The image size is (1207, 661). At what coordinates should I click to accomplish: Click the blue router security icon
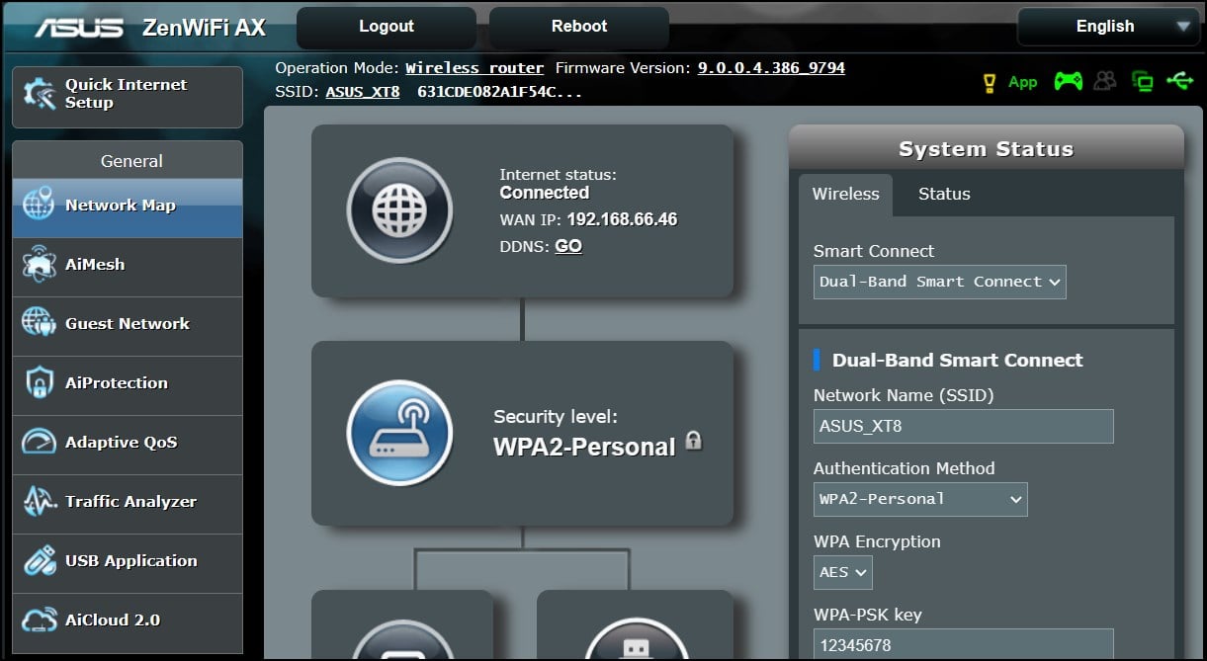click(398, 433)
